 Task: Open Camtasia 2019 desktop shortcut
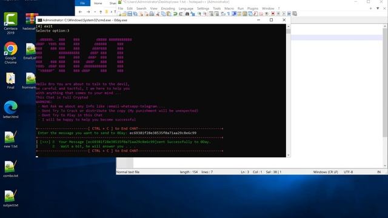pyautogui.click(x=11, y=23)
